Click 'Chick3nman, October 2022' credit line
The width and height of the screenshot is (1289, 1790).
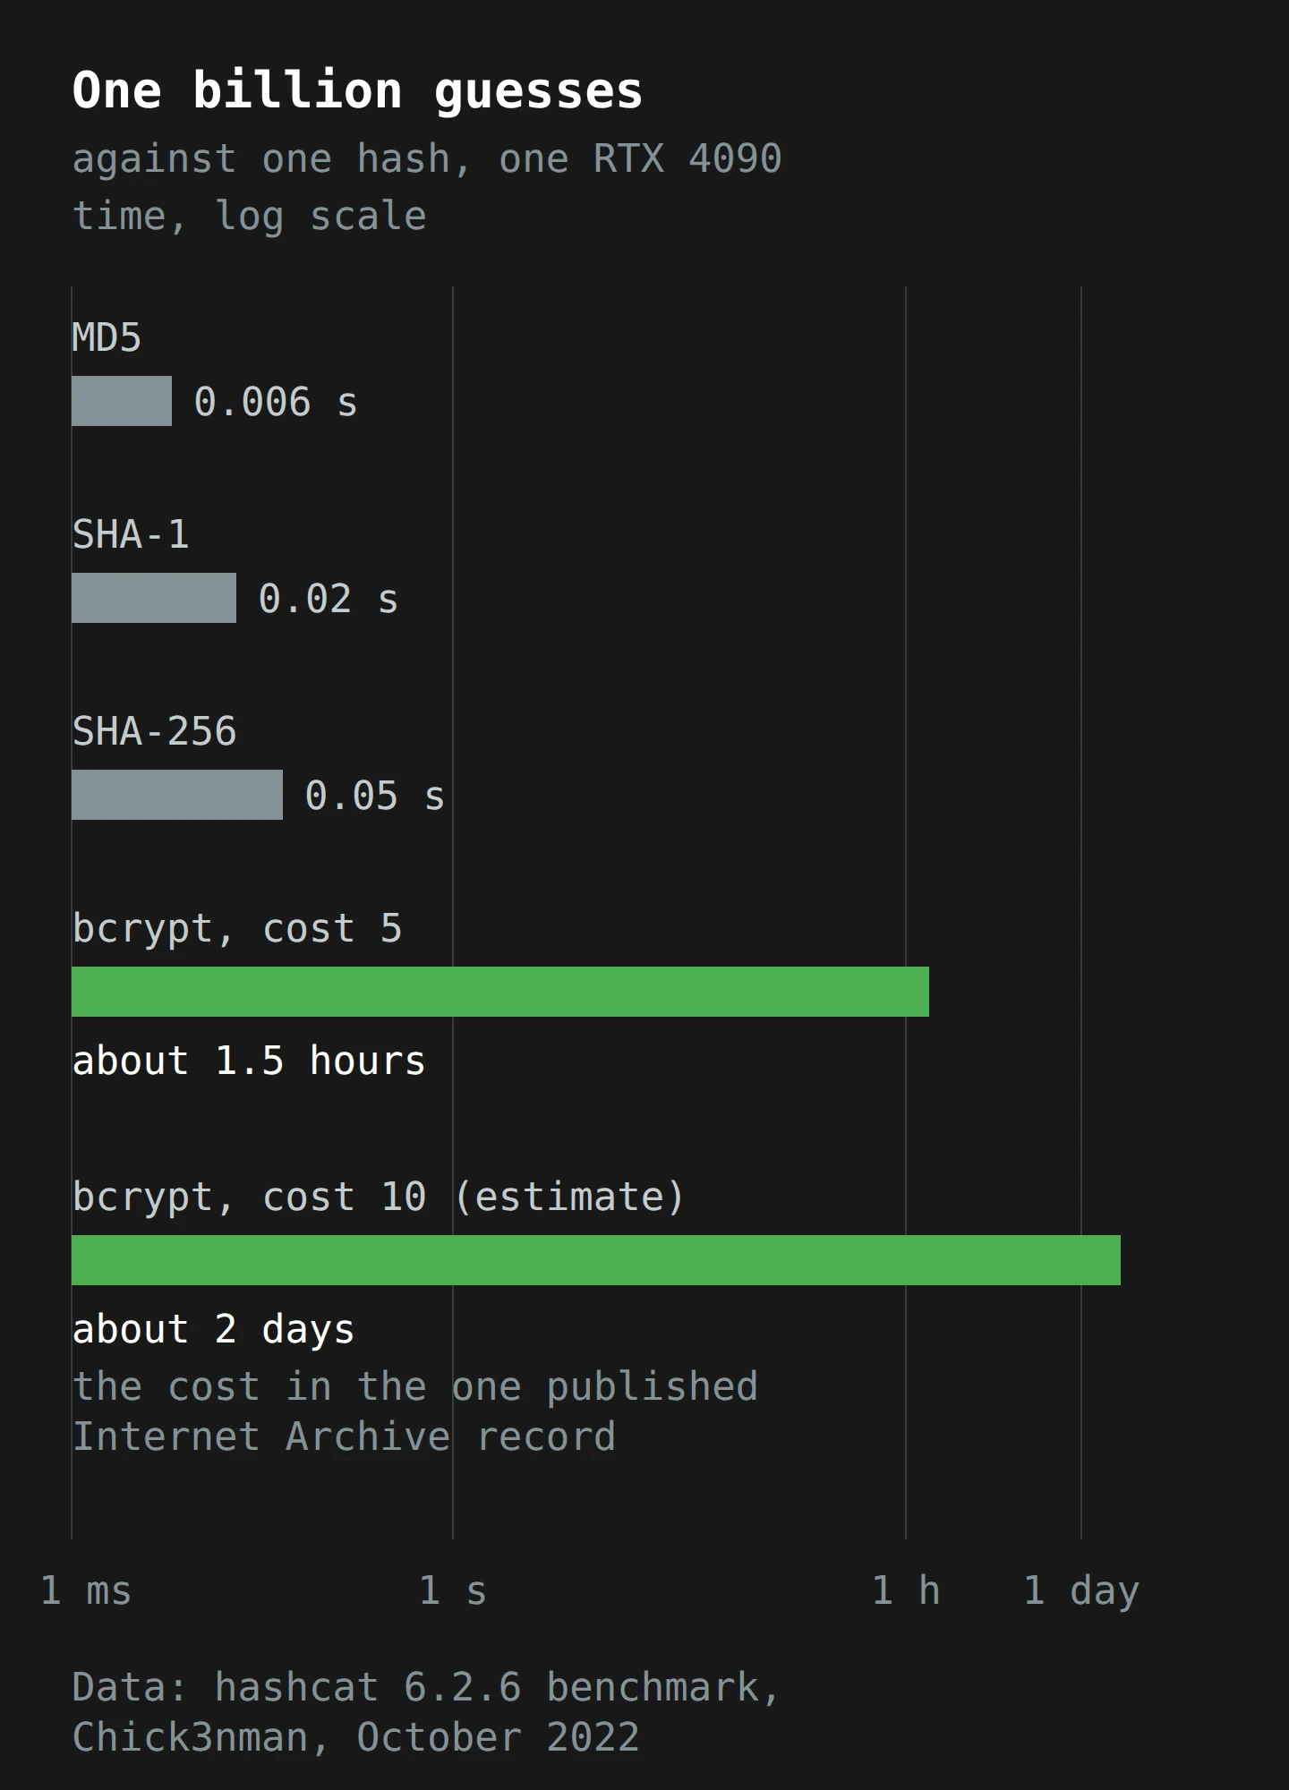[356, 1738]
